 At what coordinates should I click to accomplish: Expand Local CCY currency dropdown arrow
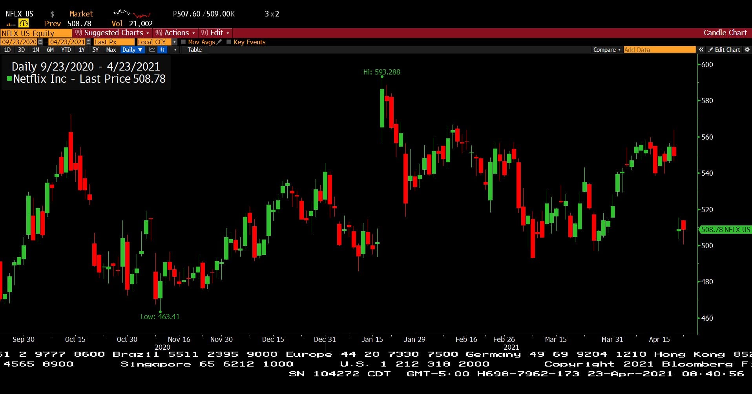[175, 42]
